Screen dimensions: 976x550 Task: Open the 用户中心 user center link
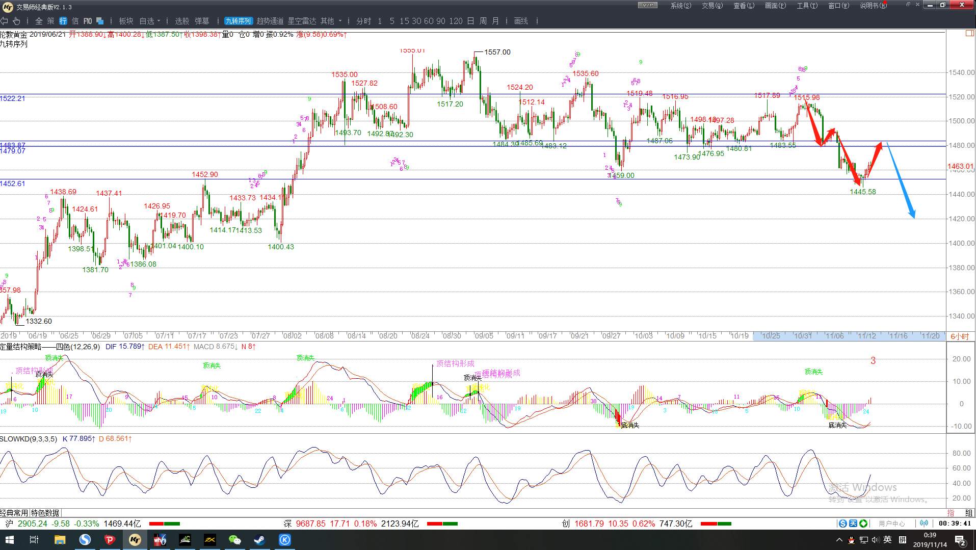[892, 523]
